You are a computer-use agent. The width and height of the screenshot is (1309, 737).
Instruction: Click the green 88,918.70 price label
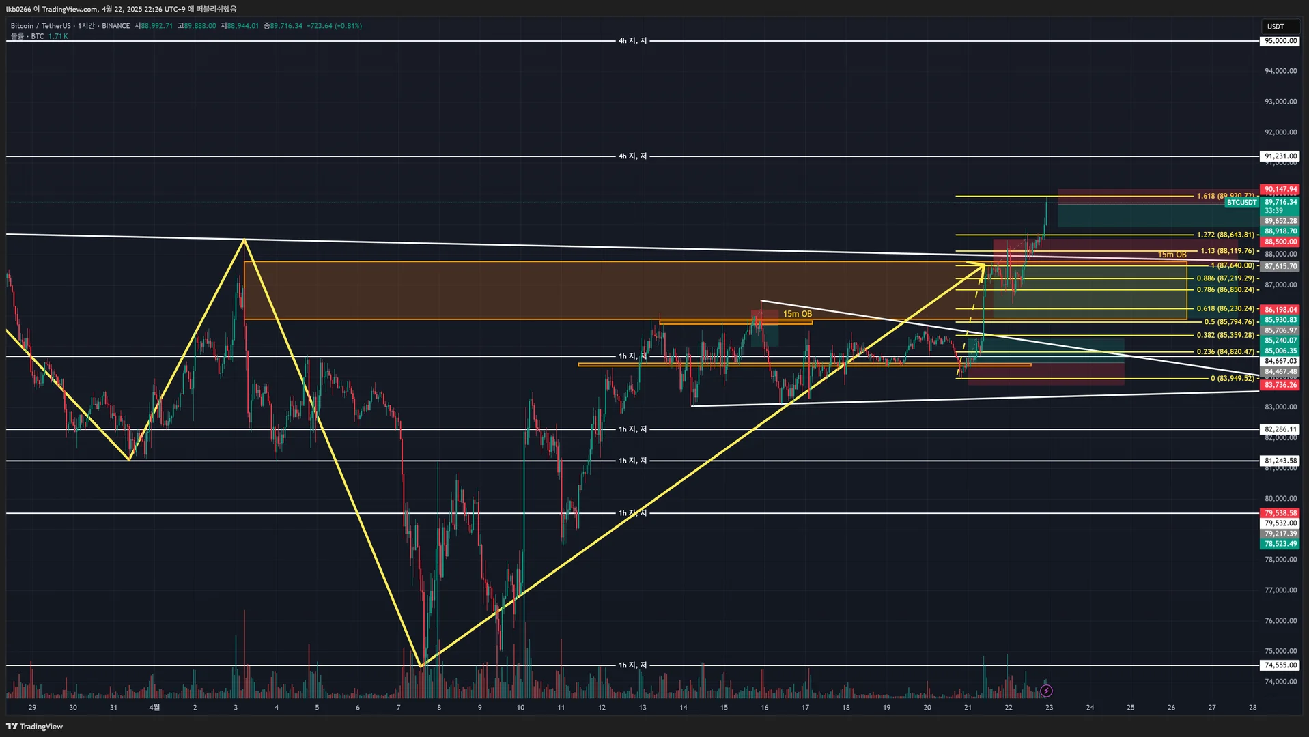(1280, 231)
